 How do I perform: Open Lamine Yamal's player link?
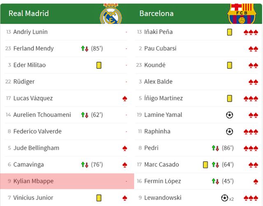163,115
